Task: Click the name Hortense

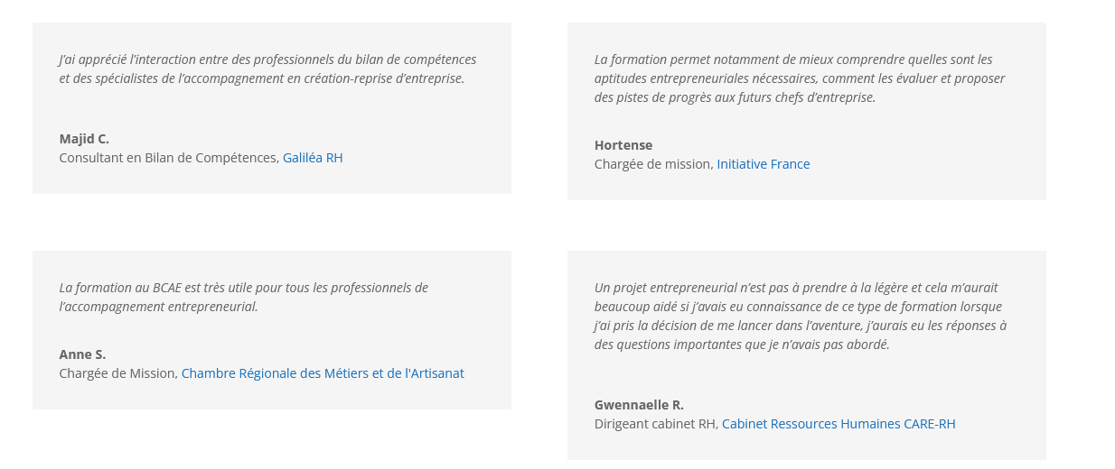Action: point(623,145)
